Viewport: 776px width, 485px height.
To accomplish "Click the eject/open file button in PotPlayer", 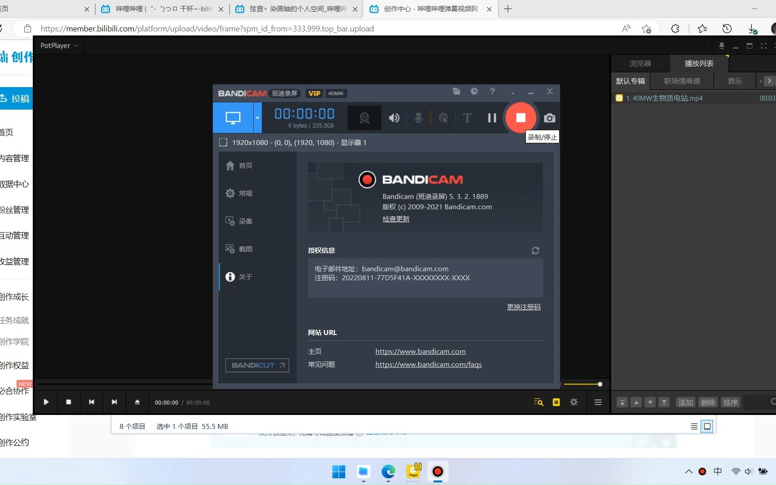I will 137,402.
